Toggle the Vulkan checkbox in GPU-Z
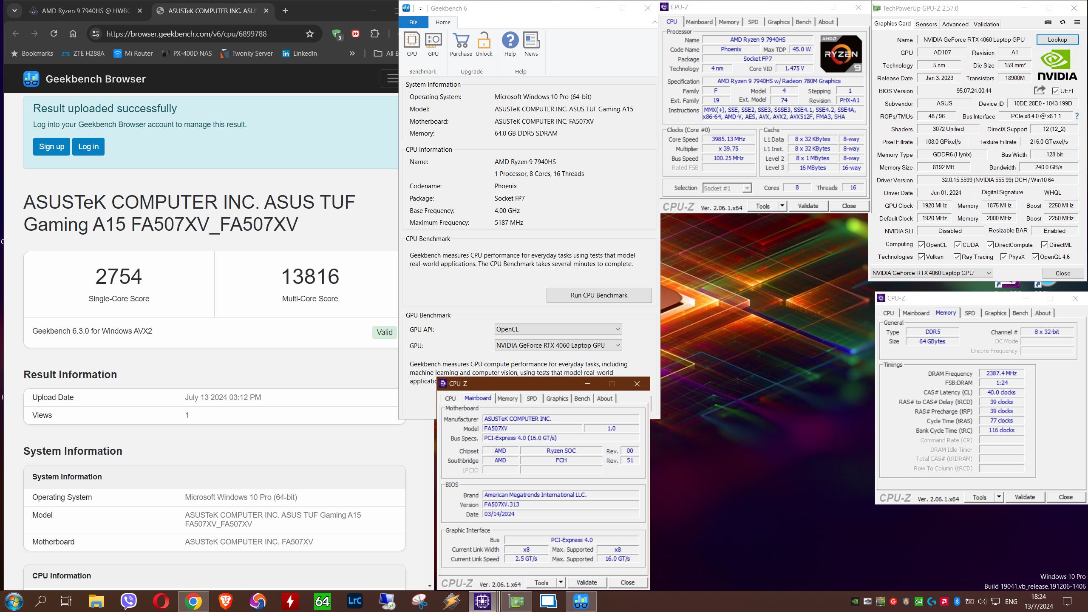This screenshot has height=612, width=1088. 921,257
